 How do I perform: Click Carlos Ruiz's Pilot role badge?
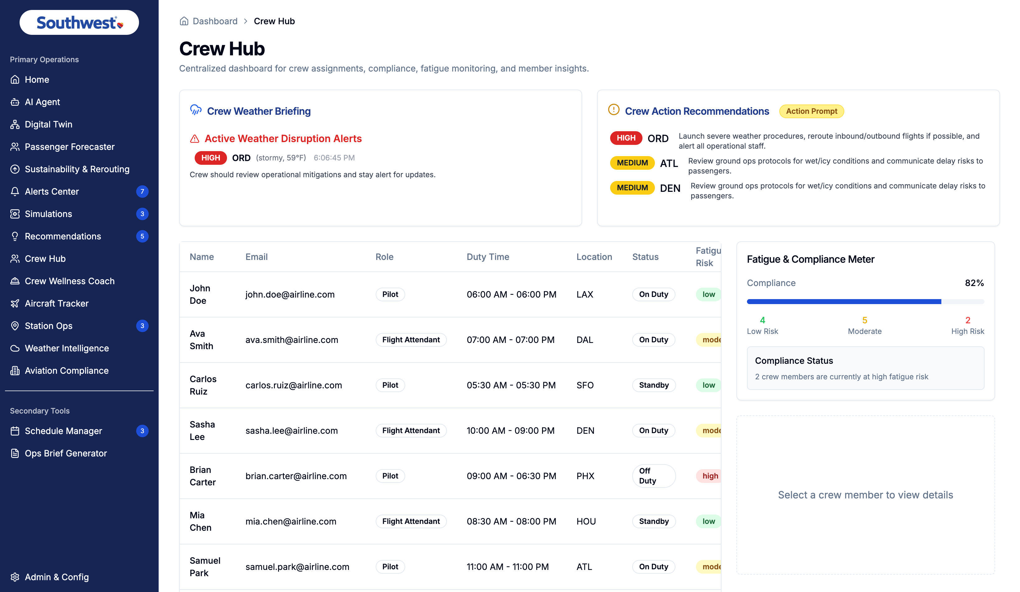(x=390, y=385)
